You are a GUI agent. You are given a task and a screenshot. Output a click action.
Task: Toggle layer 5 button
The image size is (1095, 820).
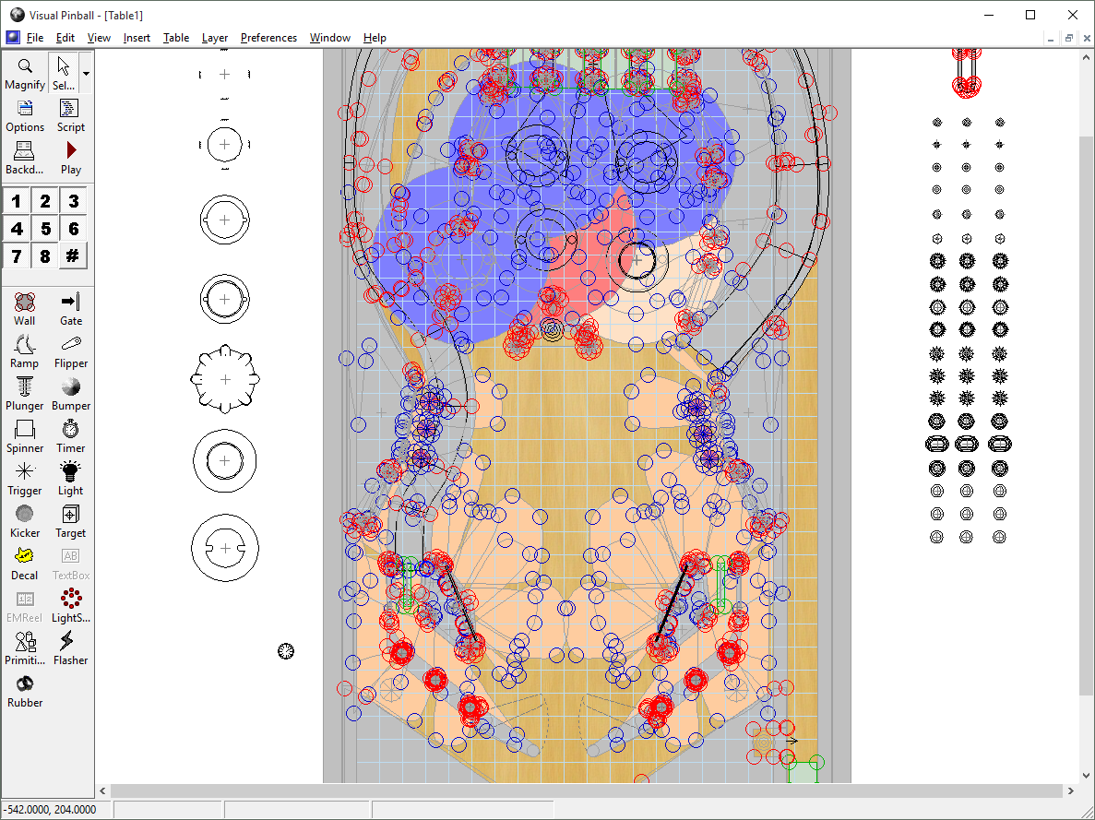point(45,229)
